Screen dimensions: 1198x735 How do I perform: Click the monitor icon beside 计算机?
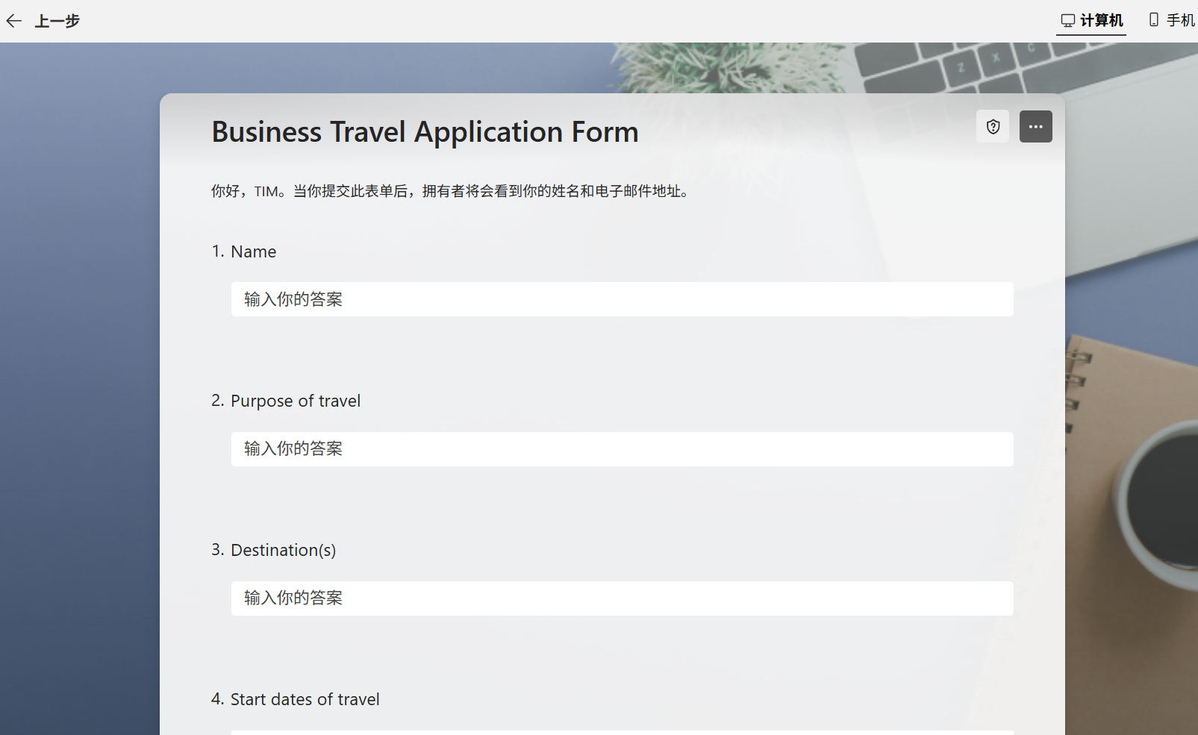1068,20
